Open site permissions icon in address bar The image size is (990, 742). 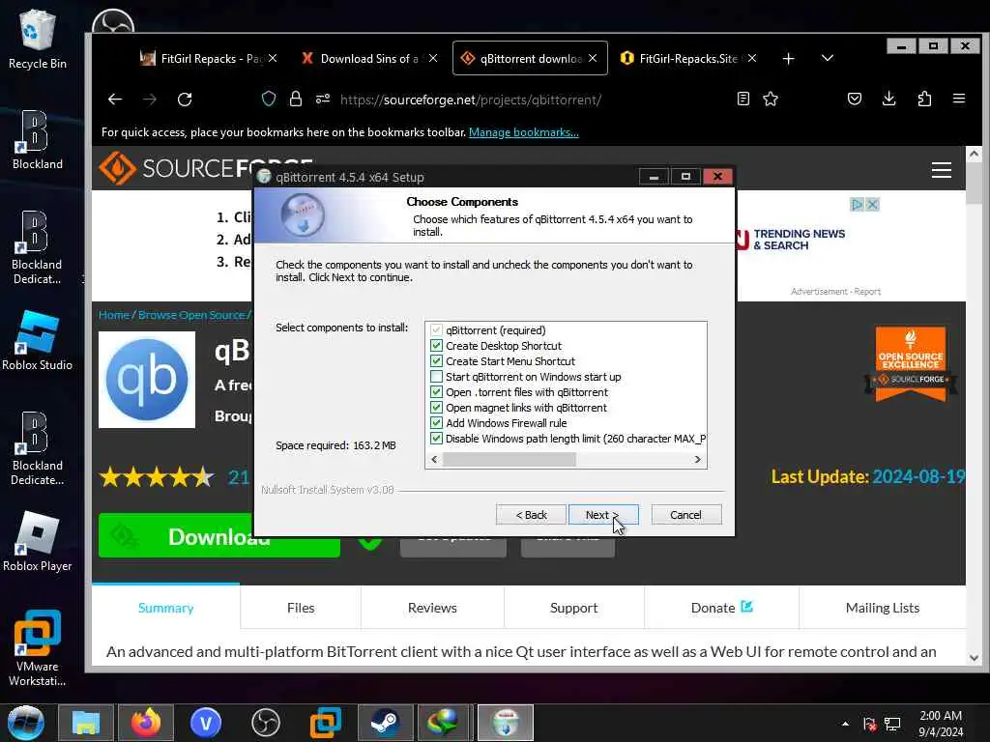pyautogui.click(x=323, y=100)
